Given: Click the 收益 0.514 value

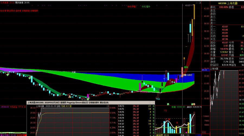Looking at the screenshot, I should [225, 65].
